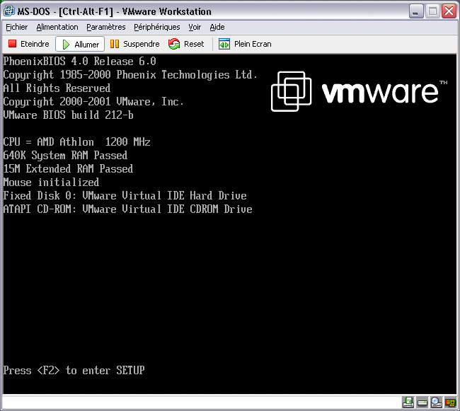Click the network adapter status icon
The height and width of the screenshot is (411, 460).
click(x=450, y=403)
